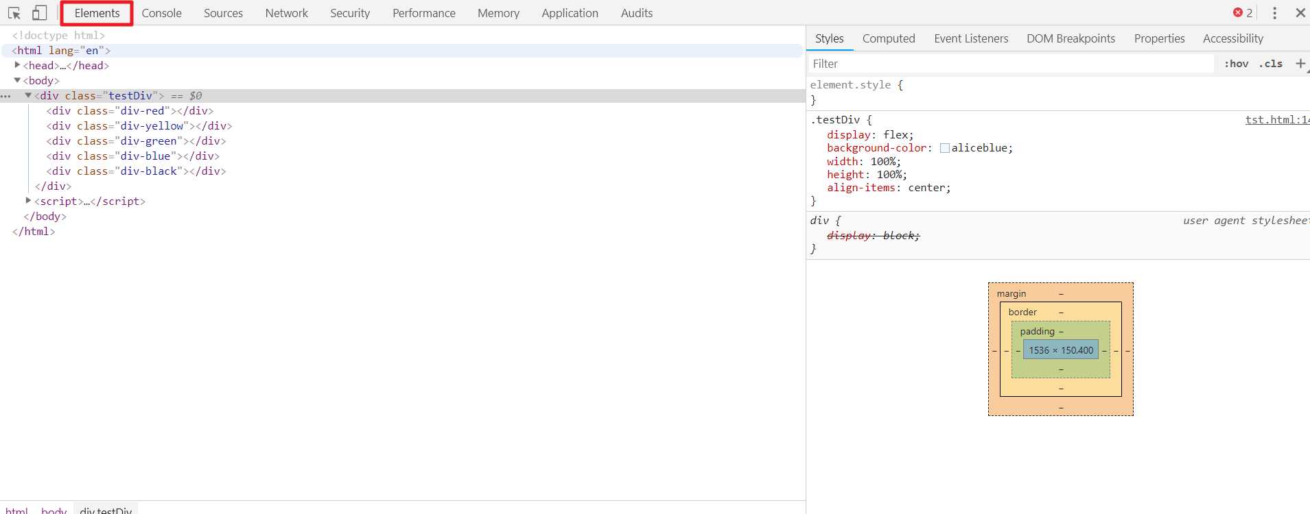Open the Properties sidebar tab
Screen dimensions: 1310x514
(1160, 39)
